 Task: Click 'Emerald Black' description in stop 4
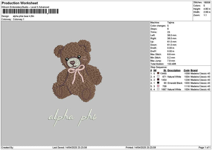(175, 83)
